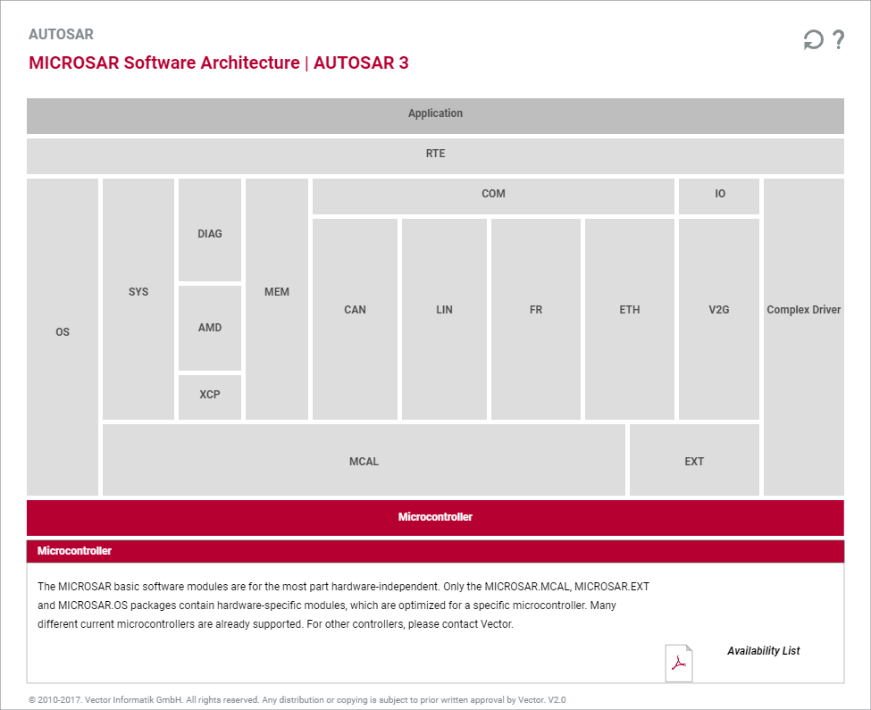Select the red Microcontroller bar

(x=435, y=517)
